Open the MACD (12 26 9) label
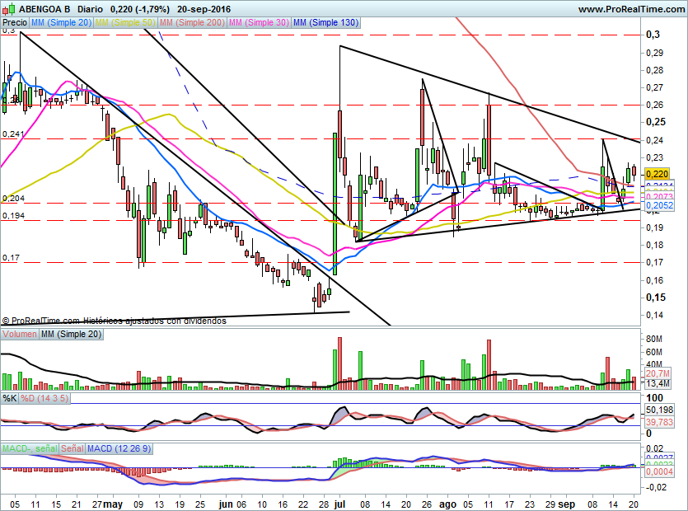 click(x=121, y=448)
